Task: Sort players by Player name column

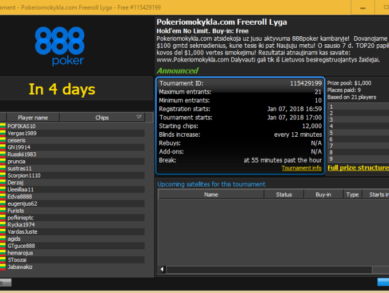Action: 33,117
